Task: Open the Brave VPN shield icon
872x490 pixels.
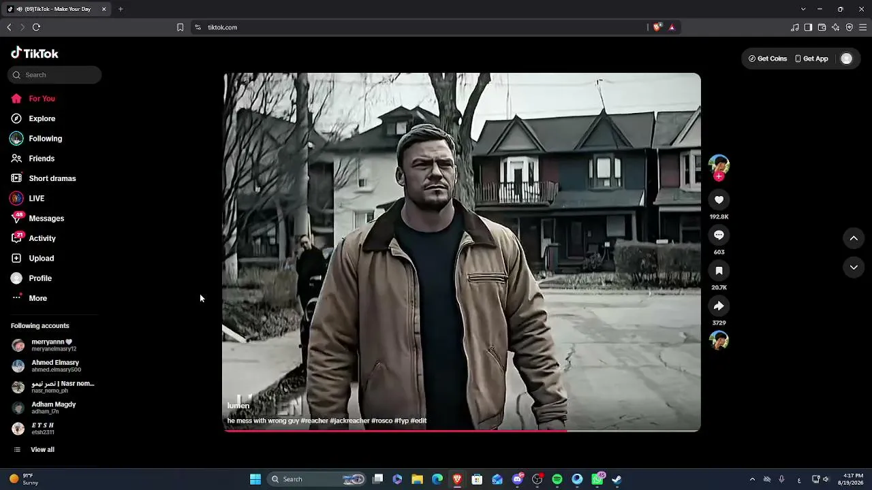Action: point(849,27)
